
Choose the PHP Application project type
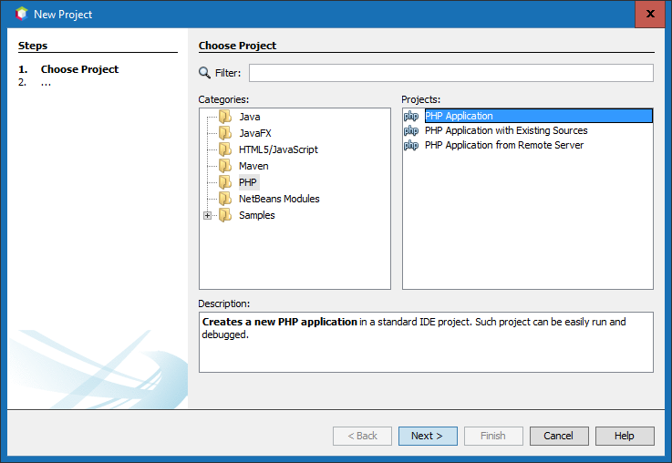click(539, 116)
